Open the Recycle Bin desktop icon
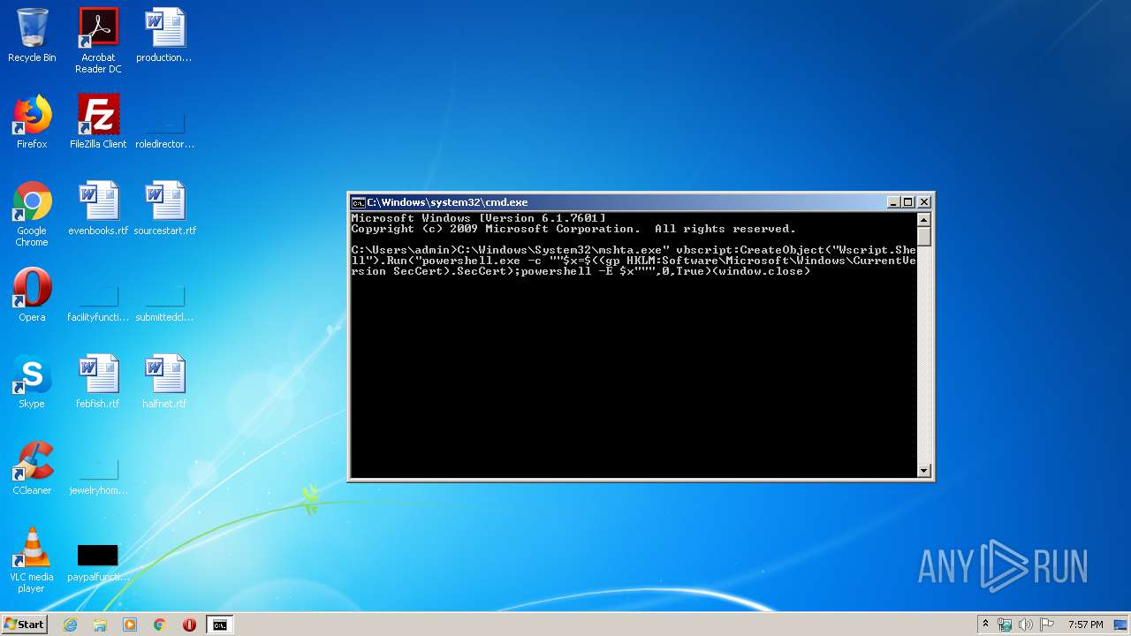 pos(32,35)
